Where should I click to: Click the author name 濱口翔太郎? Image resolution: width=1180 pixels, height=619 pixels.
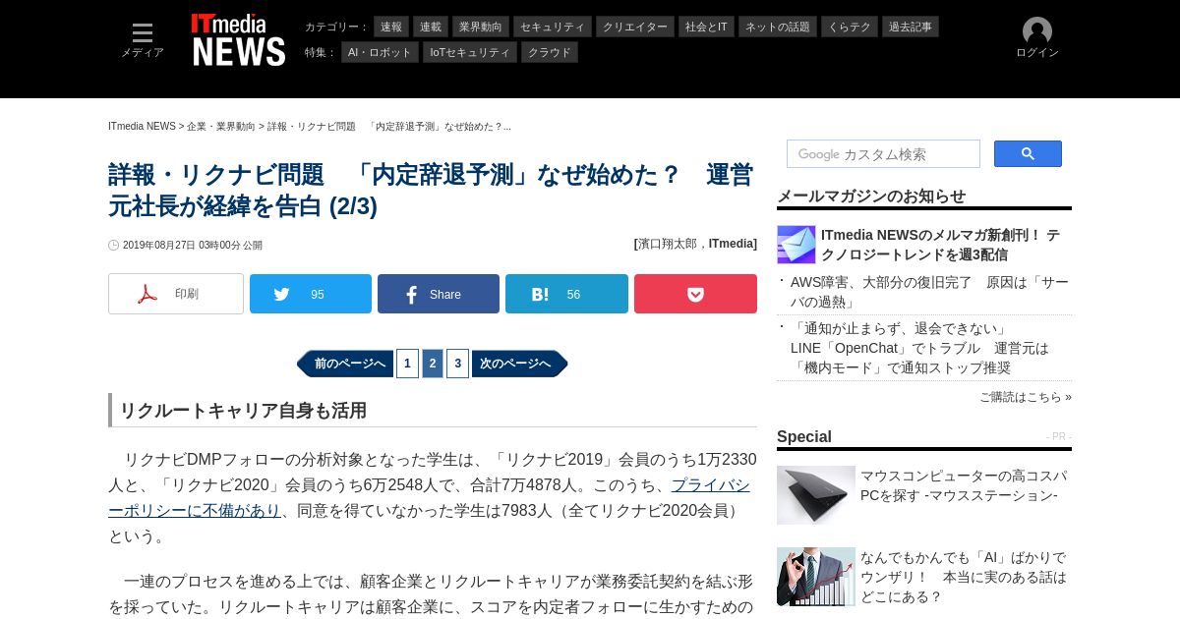coord(670,244)
